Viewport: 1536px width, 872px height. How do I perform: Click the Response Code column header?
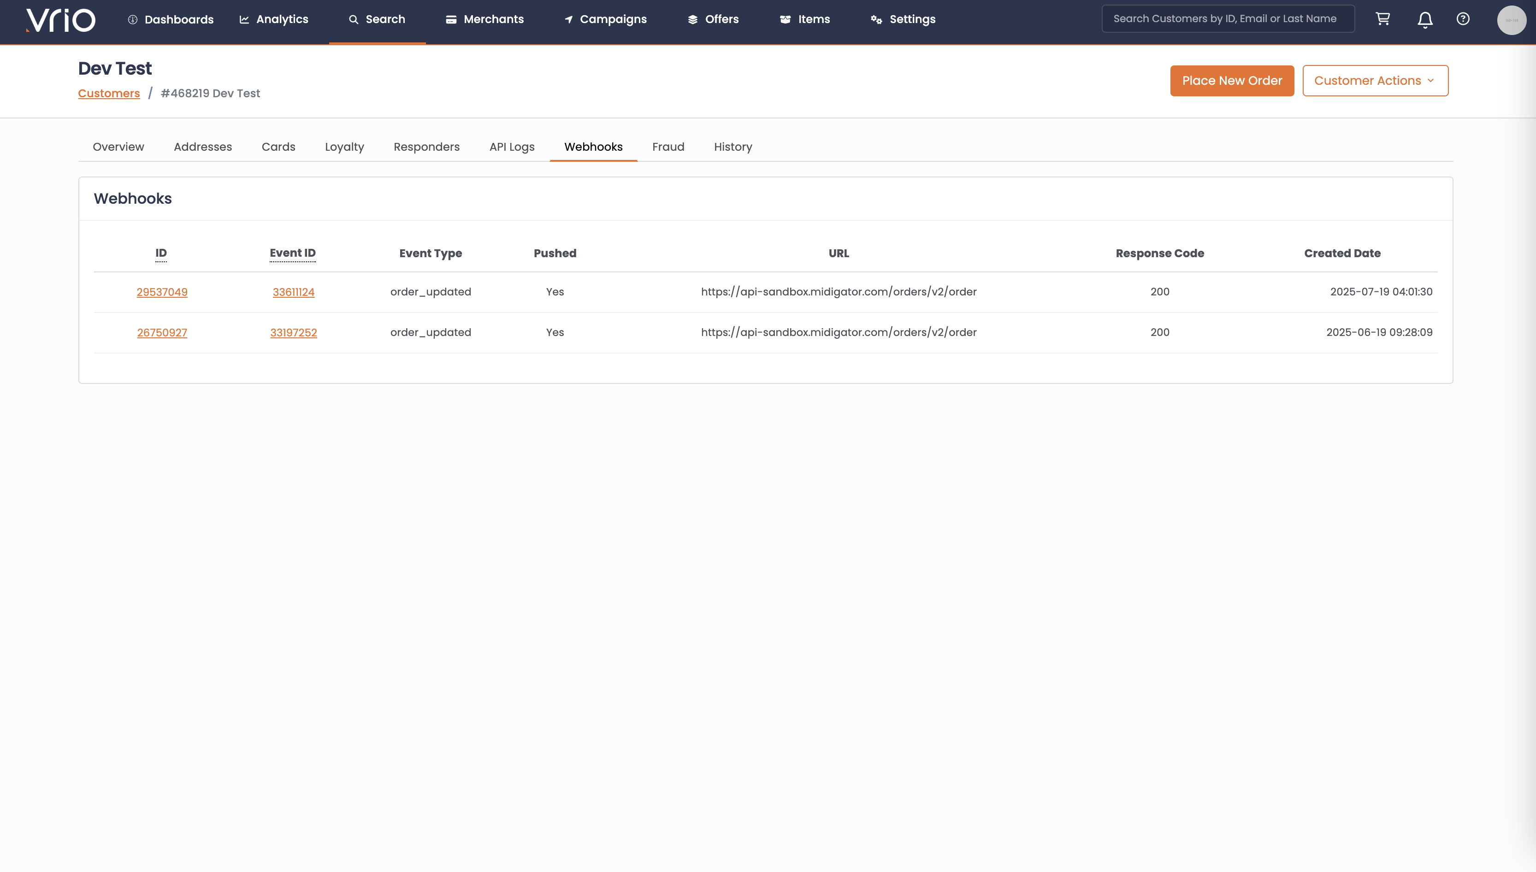pos(1160,254)
